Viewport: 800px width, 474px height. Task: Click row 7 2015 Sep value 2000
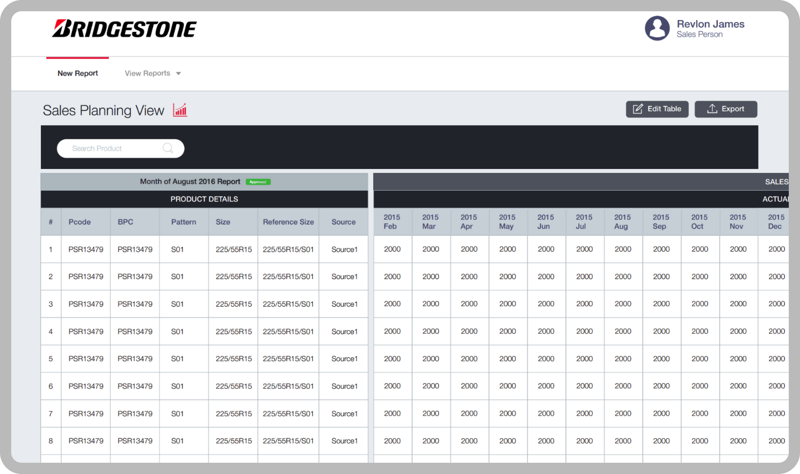click(x=662, y=413)
